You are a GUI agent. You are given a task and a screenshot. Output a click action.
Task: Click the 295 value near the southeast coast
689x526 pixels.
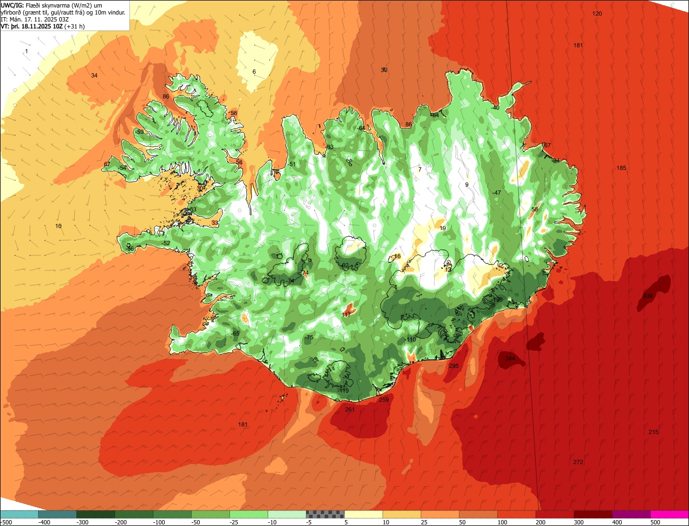pyautogui.click(x=454, y=366)
